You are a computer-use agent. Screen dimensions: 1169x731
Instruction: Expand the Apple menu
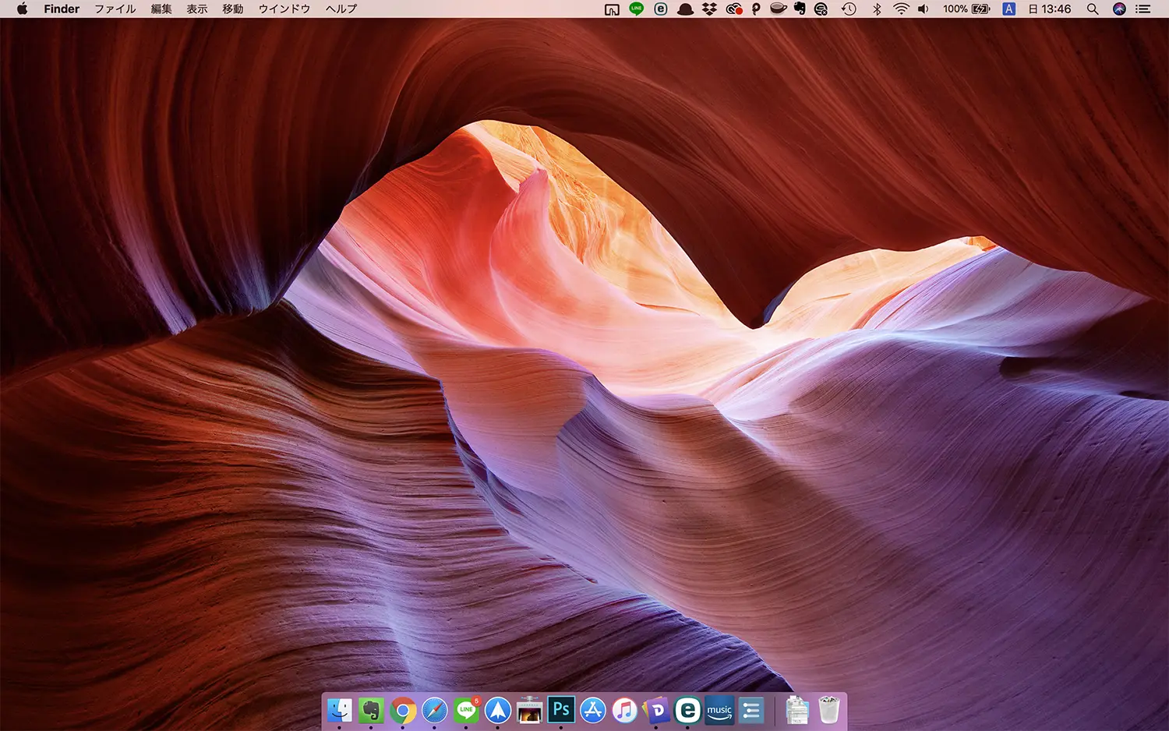click(x=22, y=9)
